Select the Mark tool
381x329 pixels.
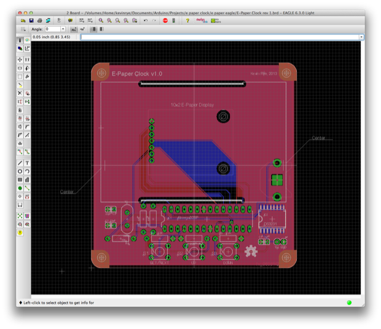pos(27,49)
